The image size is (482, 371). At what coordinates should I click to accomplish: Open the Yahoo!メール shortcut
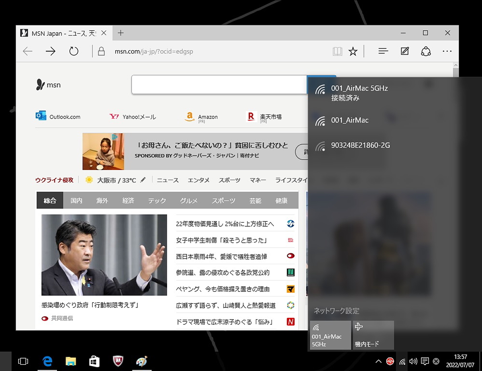[133, 117]
